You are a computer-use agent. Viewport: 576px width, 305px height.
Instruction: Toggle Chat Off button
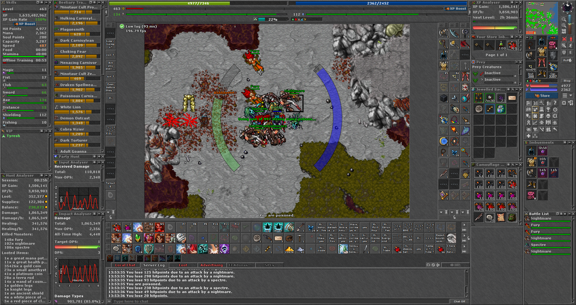coord(459,301)
